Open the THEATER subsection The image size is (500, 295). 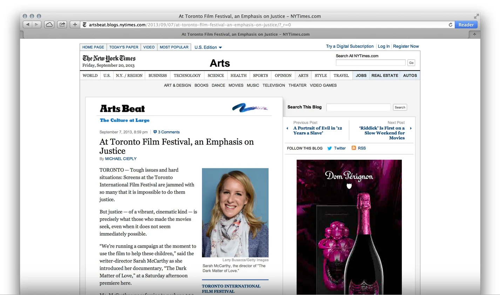pos(297,85)
